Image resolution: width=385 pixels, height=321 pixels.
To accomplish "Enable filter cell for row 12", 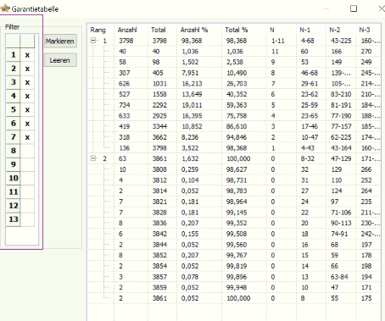I will point(27,206).
